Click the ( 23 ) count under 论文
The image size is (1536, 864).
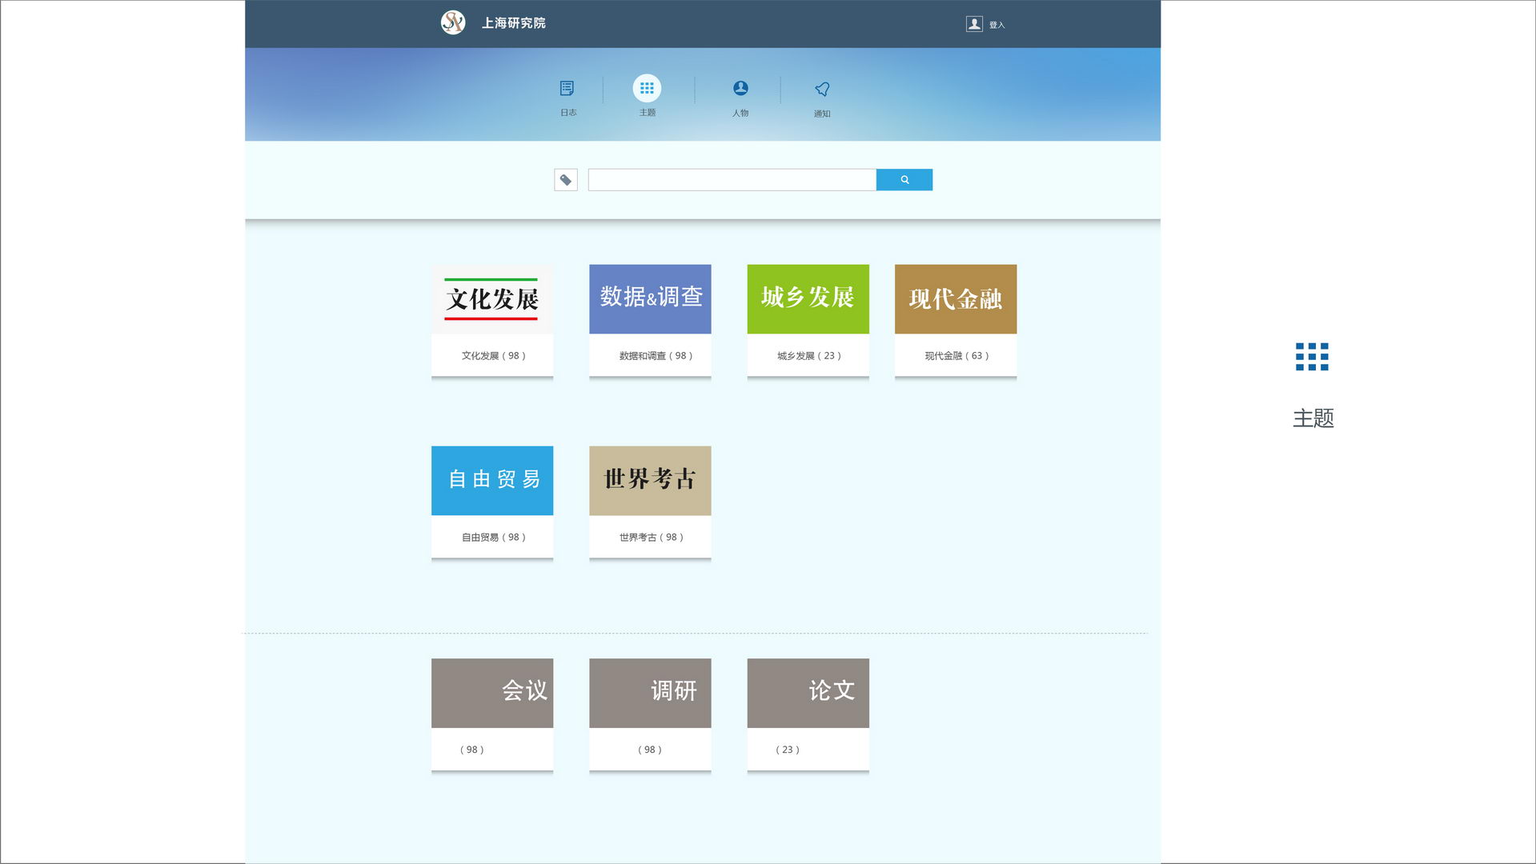787,750
